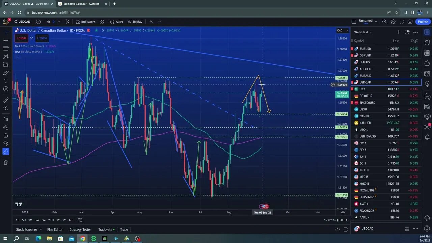Open a new browser tab
432x243 pixels.
point(114,4)
